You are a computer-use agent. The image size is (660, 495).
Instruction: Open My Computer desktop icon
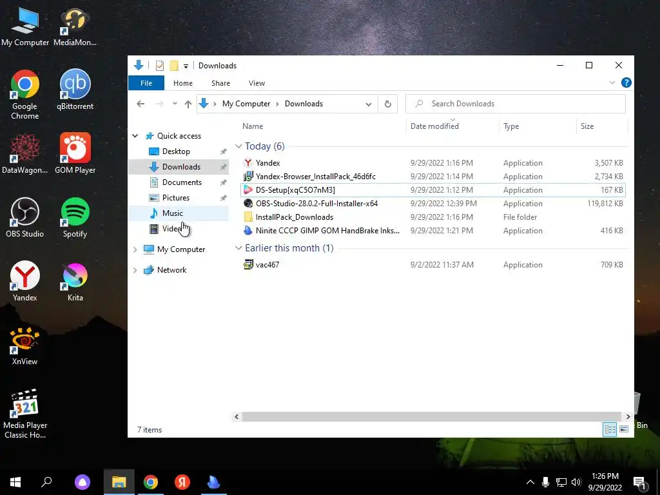click(25, 26)
